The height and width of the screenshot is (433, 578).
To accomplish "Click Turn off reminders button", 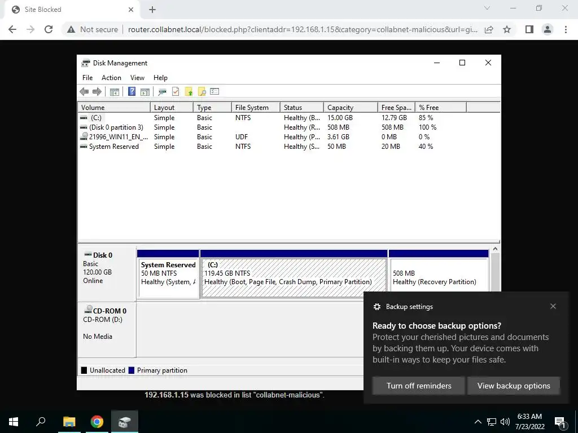I will click(x=419, y=386).
